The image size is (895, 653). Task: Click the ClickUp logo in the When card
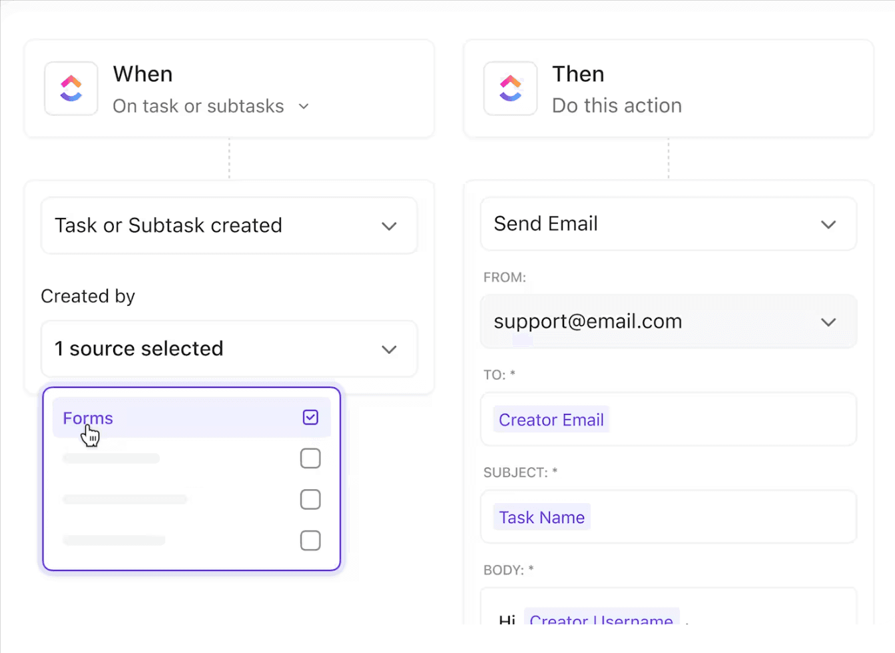71,89
